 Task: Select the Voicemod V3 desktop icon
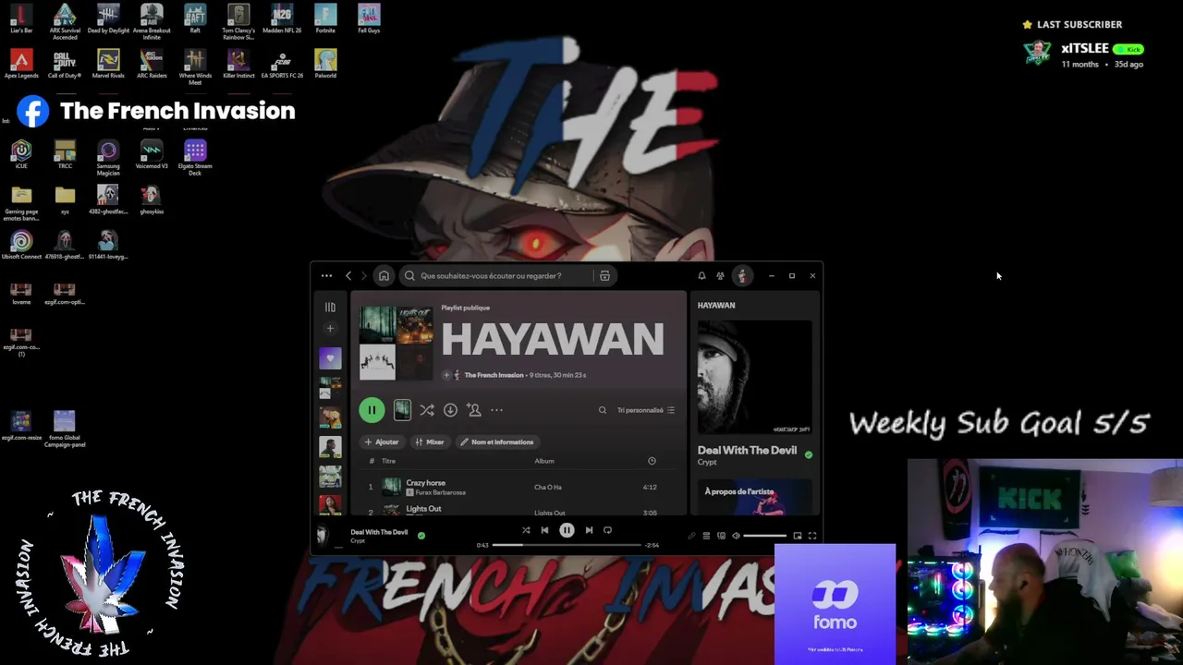pyautogui.click(x=152, y=154)
